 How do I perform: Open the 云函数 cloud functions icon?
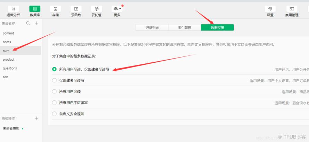coord(76,9)
